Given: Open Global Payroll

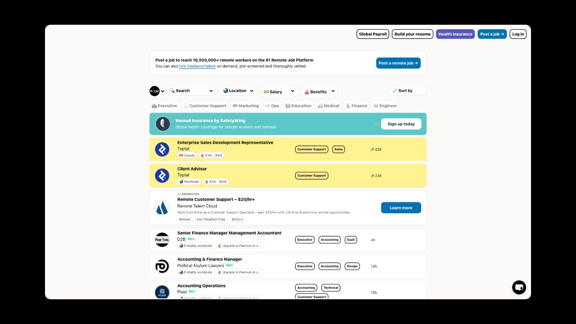Looking at the screenshot, I should (373, 34).
